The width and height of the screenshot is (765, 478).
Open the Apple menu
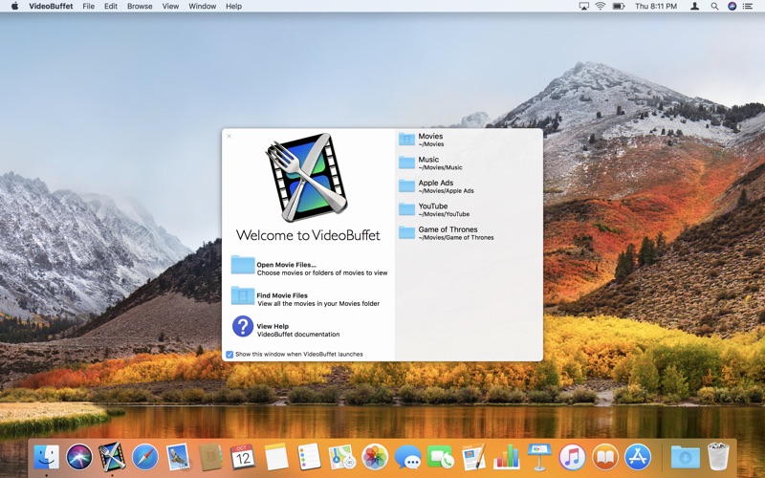pyautogui.click(x=14, y=7)
